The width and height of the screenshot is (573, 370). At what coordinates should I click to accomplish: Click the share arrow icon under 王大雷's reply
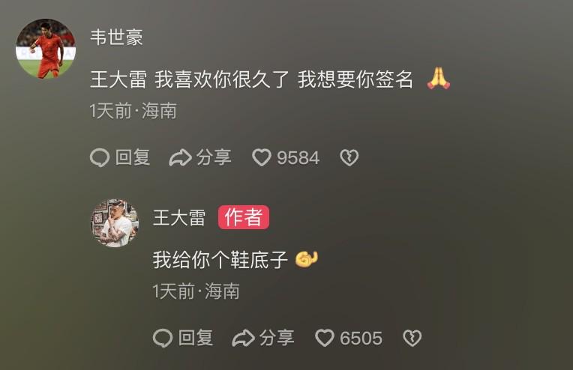pos(244,338)
